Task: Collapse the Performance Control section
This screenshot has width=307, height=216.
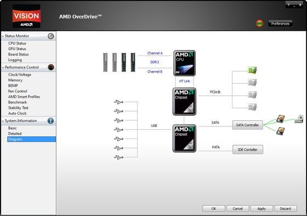Action: (x=3, y=68)
